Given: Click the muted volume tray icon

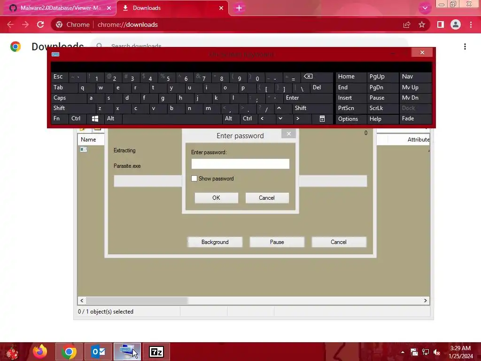Looking at the screenshot, I should pyautogui.click(x=437, y=352).
